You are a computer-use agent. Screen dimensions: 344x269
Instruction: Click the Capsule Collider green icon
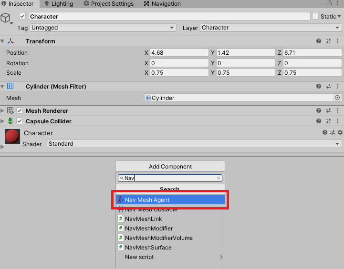coord(10,121)
